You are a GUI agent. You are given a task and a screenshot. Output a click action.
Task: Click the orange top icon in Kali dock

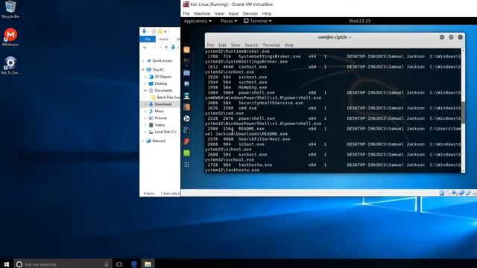click(187, 50)
